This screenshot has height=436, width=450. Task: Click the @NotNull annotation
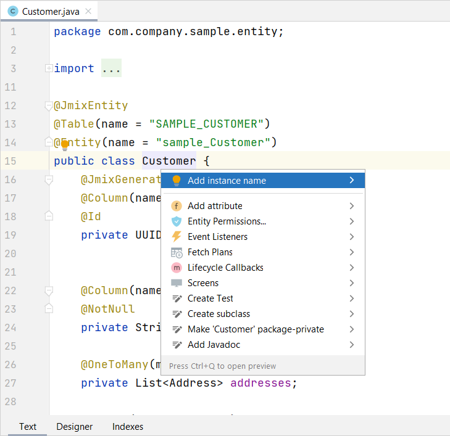[x=107, y=309]
